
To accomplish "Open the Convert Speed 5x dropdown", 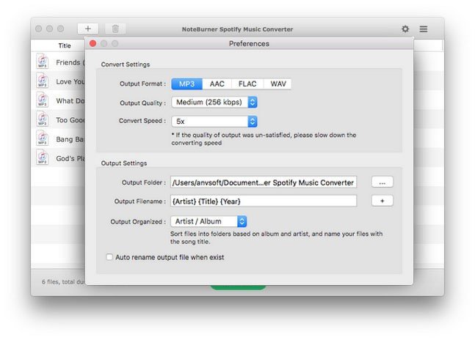I will [214, 121].
